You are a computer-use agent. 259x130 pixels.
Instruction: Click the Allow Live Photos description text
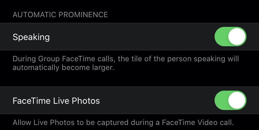(123, 122)
